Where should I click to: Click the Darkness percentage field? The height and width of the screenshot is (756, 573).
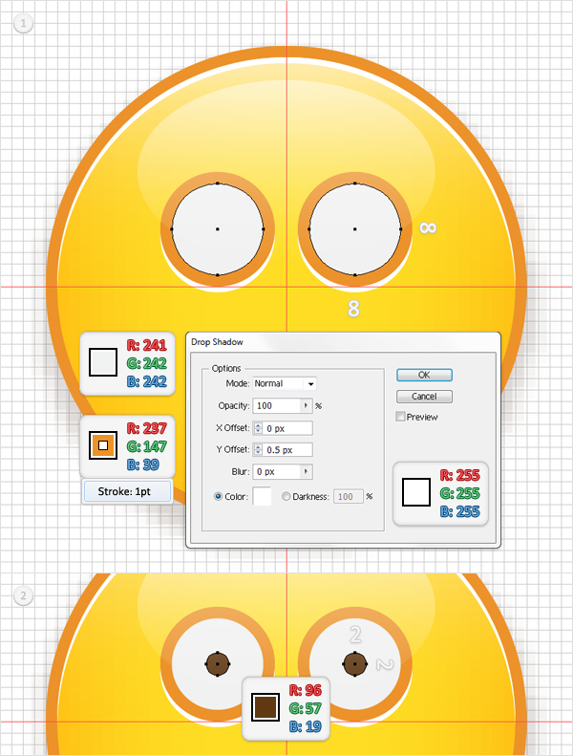(348, 497)
